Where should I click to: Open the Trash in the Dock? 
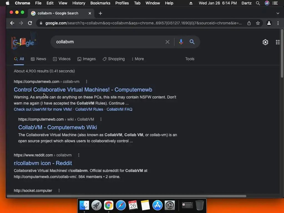200,205
